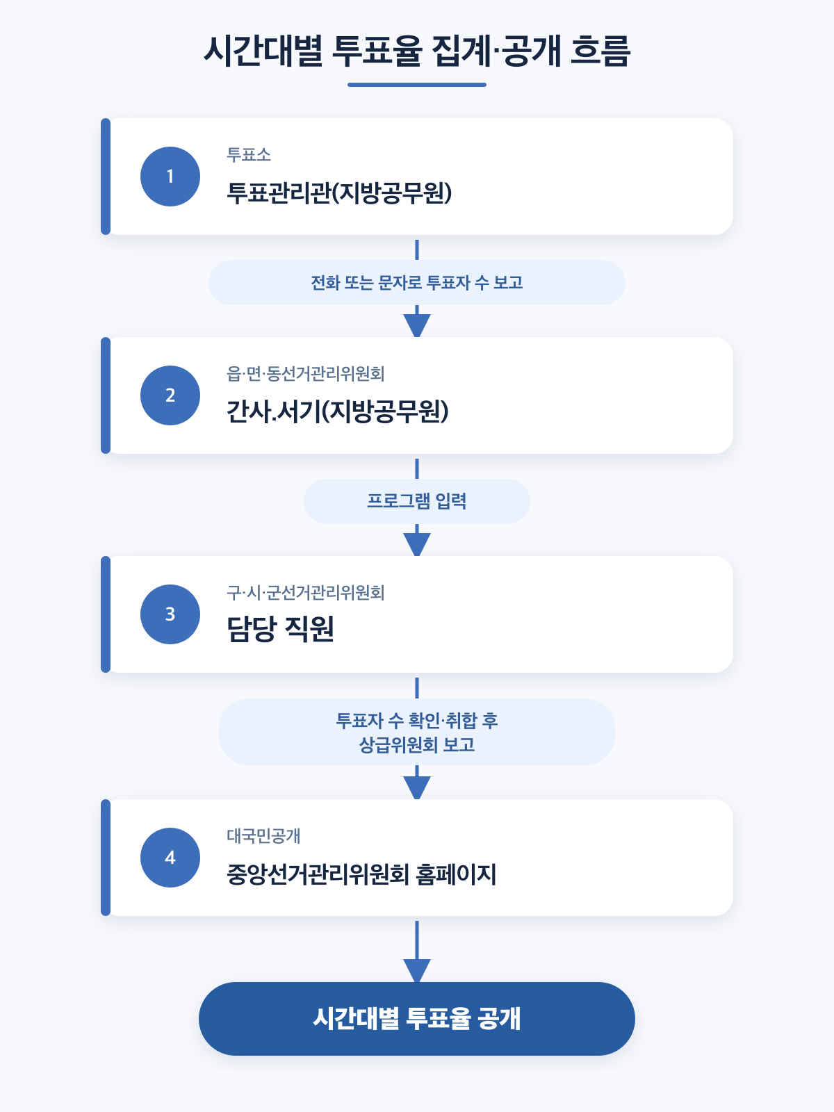The image size is (834, 1112).
Task: Click the main title 시간대별 투표율 집계·공개 흐름
Action: point(417,51)
